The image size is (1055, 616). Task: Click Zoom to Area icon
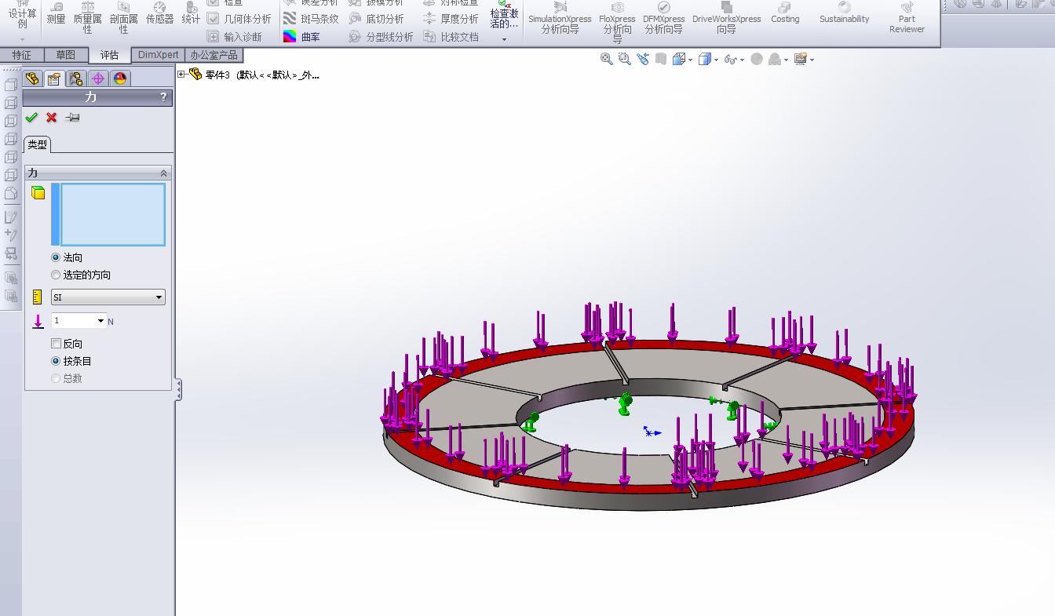click(x=625, y=59)
